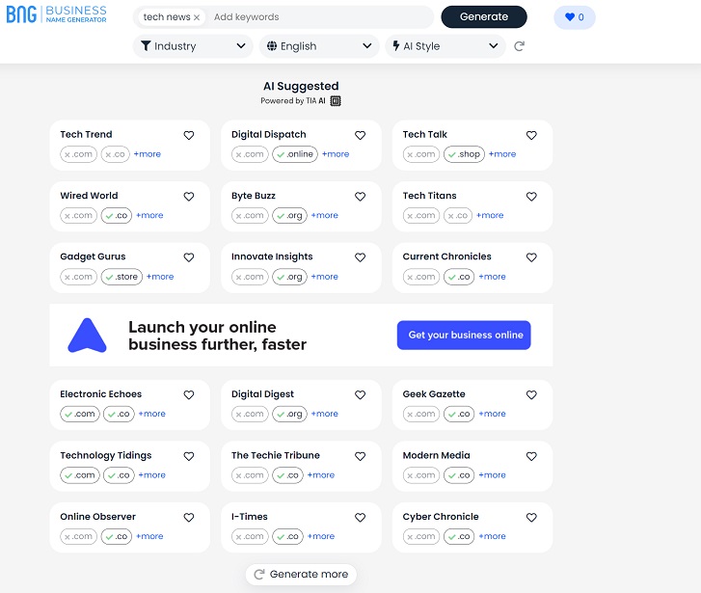Image resolution: width=701 pixels, height=593 pixels.
Task: Open the AI Style dropdown
Action: 445,46
